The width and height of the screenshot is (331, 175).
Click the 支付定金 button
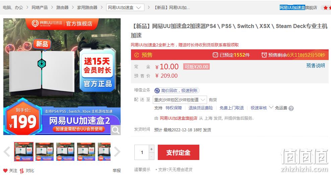tap(178, 152)
